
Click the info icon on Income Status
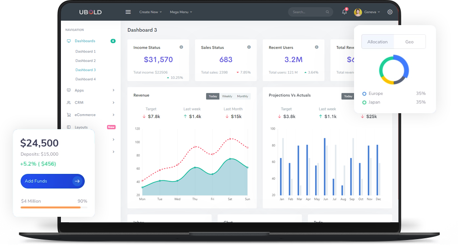pos(181,47)
